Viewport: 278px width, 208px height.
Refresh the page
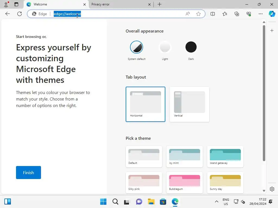click(x=20, y=14)
